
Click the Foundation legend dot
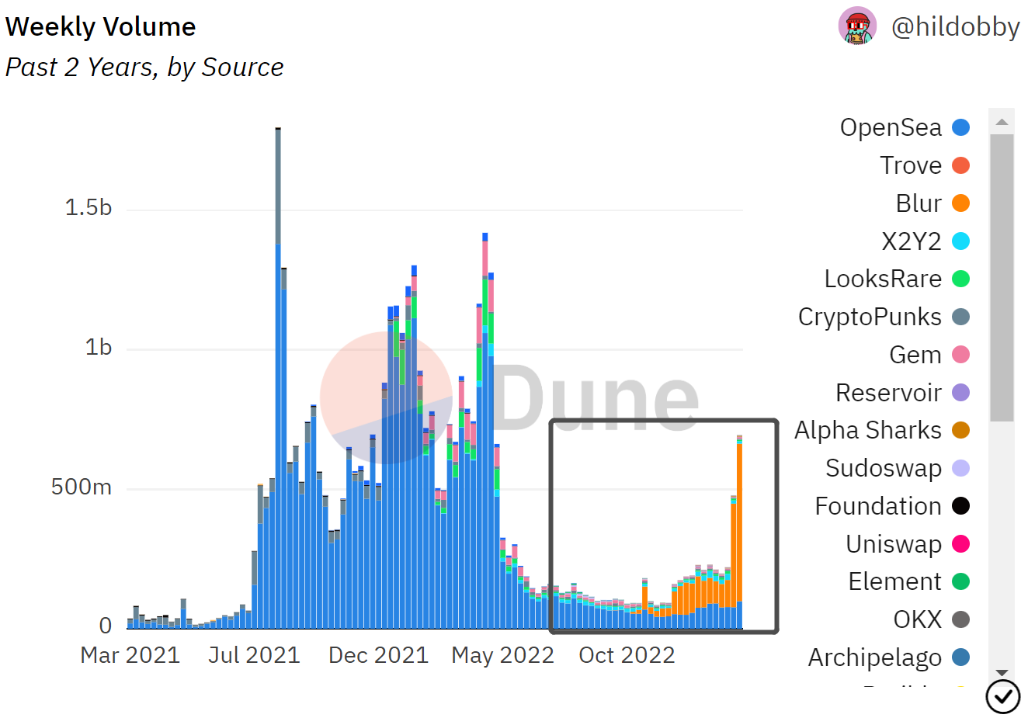(960, 506)
